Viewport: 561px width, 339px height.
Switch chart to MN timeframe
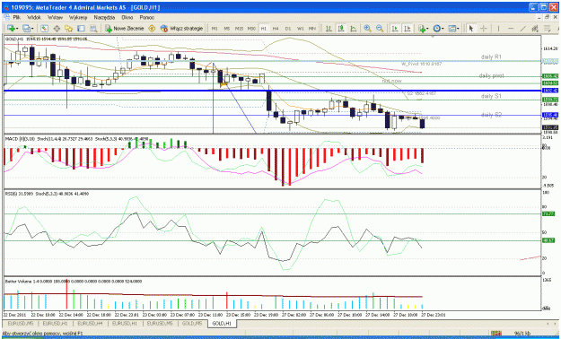[x=312, y=29]
